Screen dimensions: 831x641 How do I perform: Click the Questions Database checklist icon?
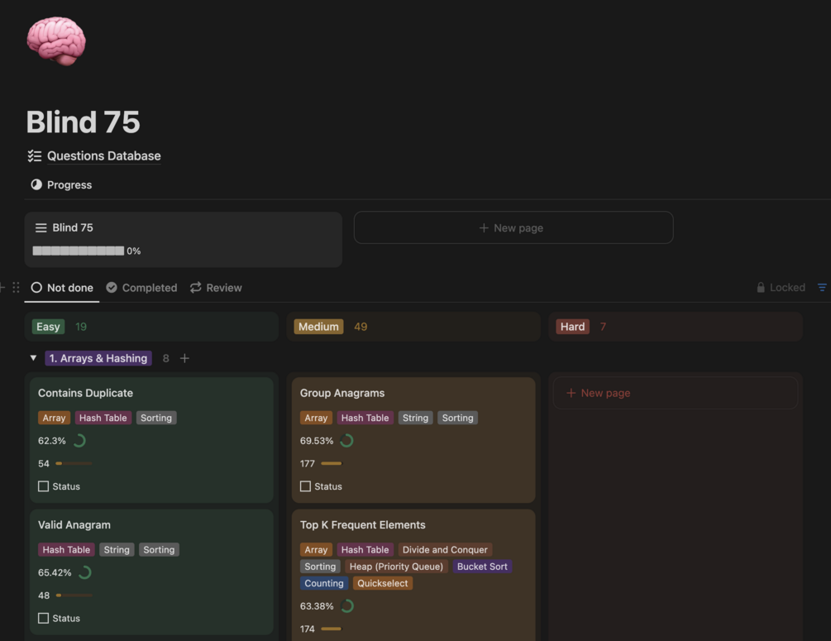click(x=35, y=155)
